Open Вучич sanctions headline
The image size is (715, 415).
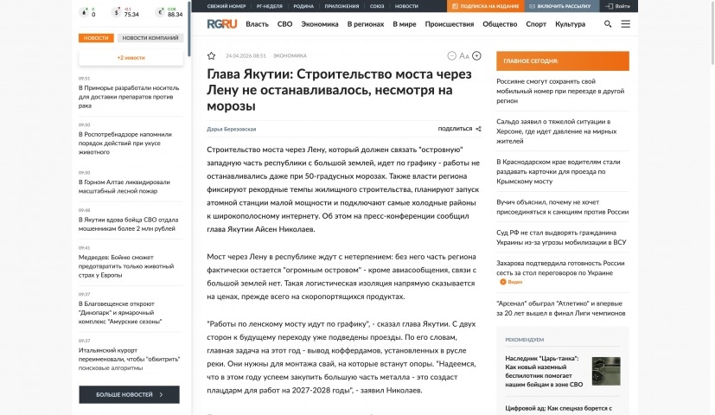562,207
